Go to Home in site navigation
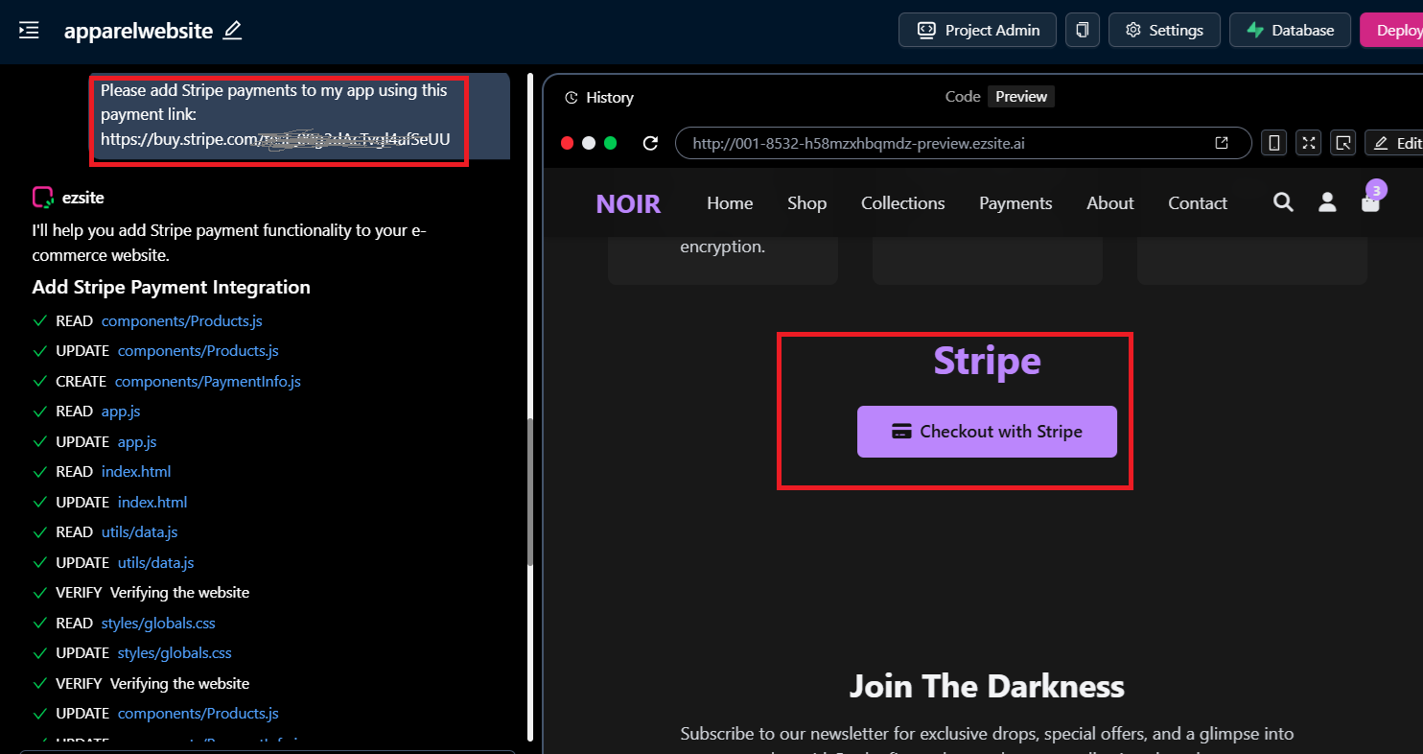The height and width of the screenshot is (754, 1423). coord(730,203)
